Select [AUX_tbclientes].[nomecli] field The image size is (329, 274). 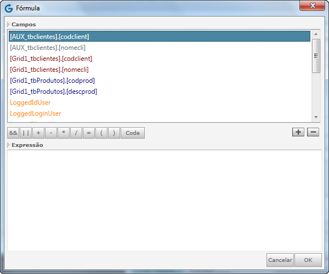pos(48,48)
